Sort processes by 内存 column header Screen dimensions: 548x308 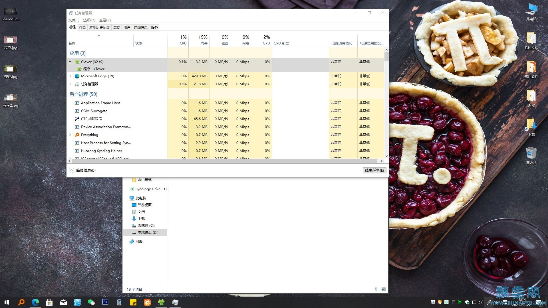199,40
